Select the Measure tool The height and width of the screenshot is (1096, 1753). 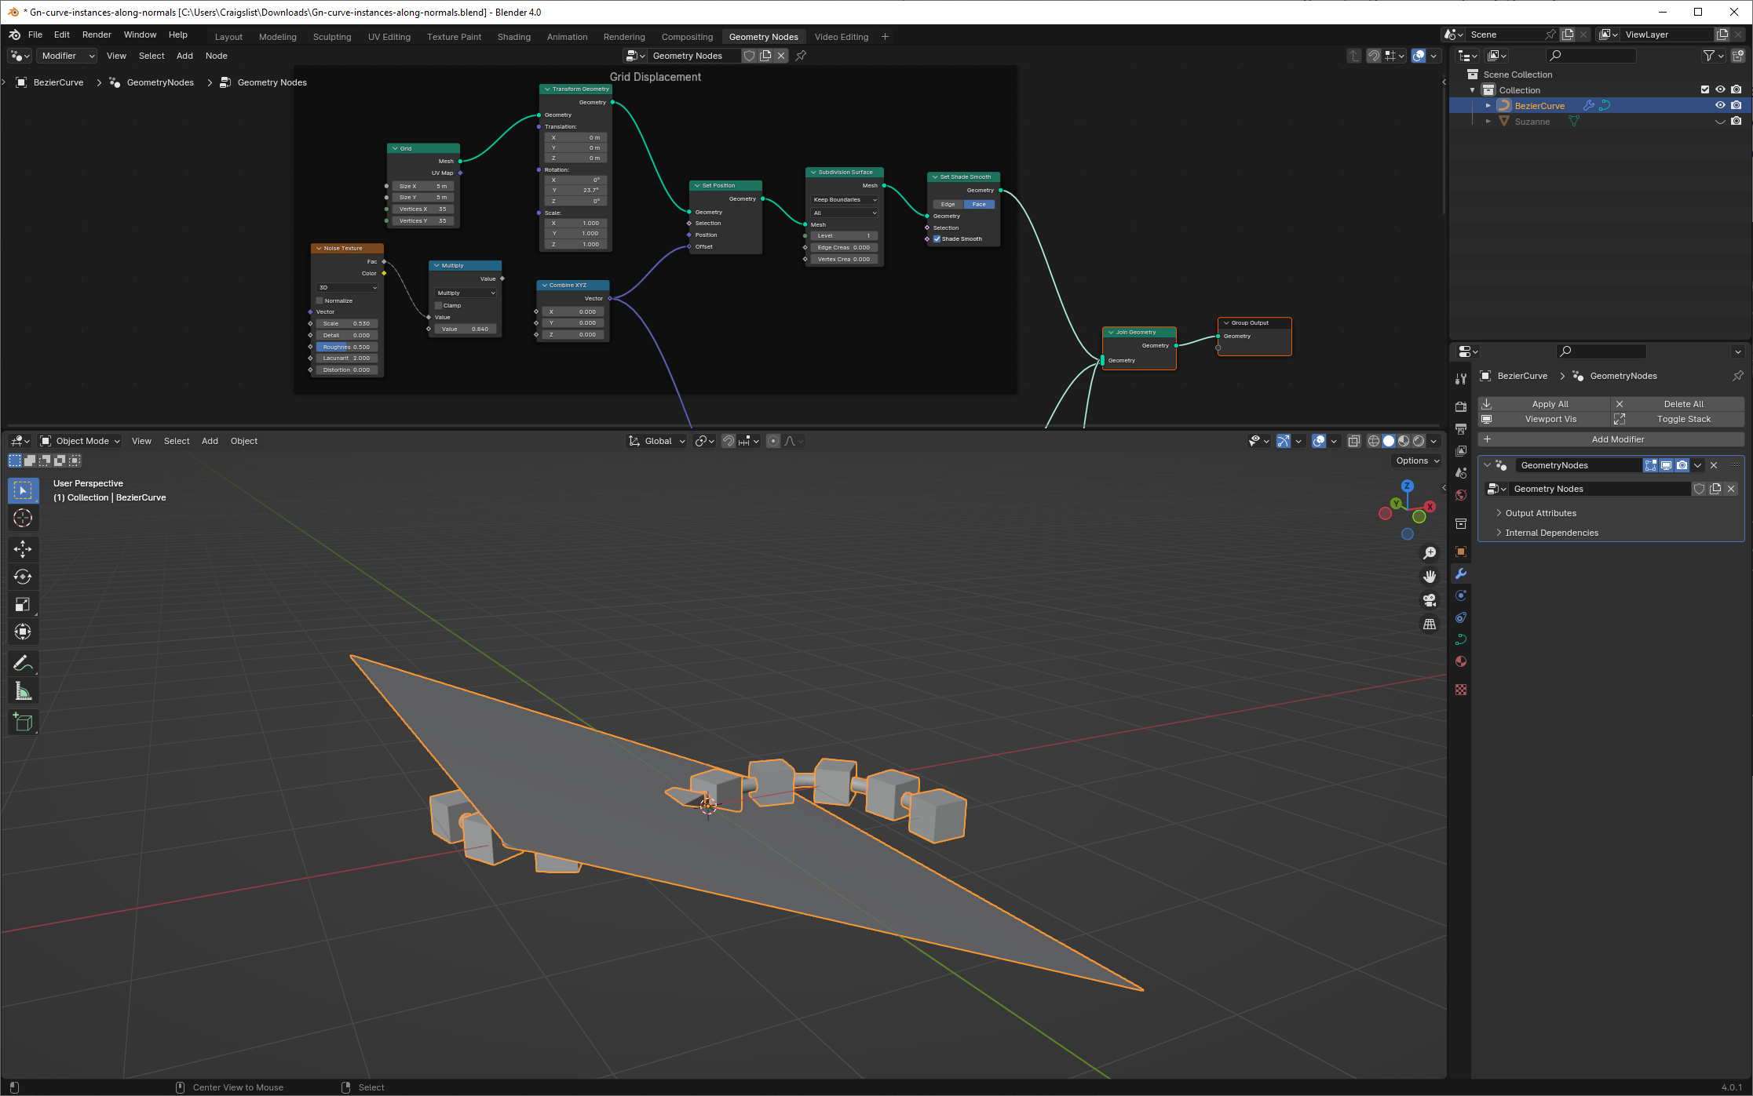click(23, 691)
